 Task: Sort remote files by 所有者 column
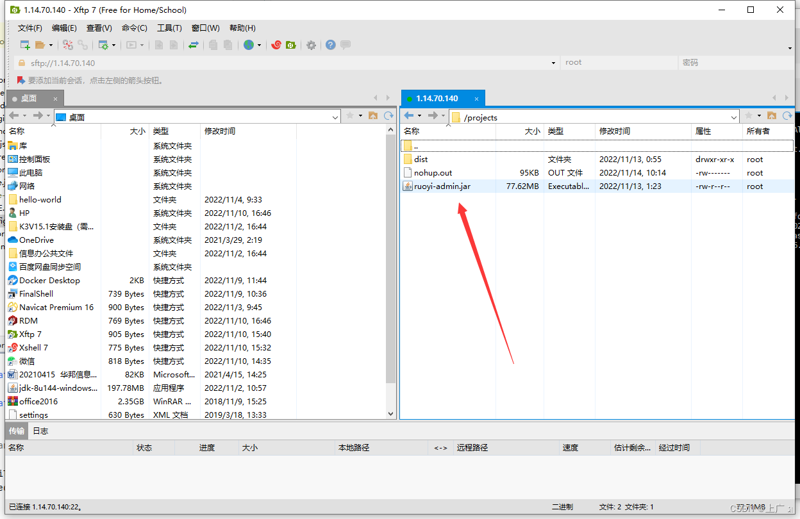click(768, 131)
